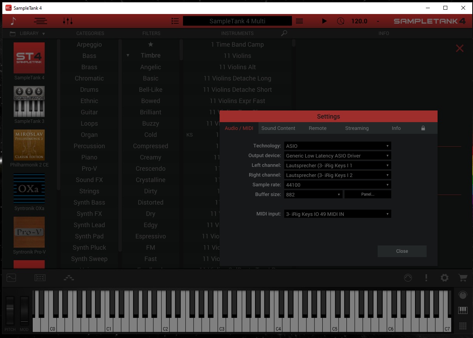Open the hamburger menu beside preset name
The image size is (473, 338).
[x=299, y=21]
